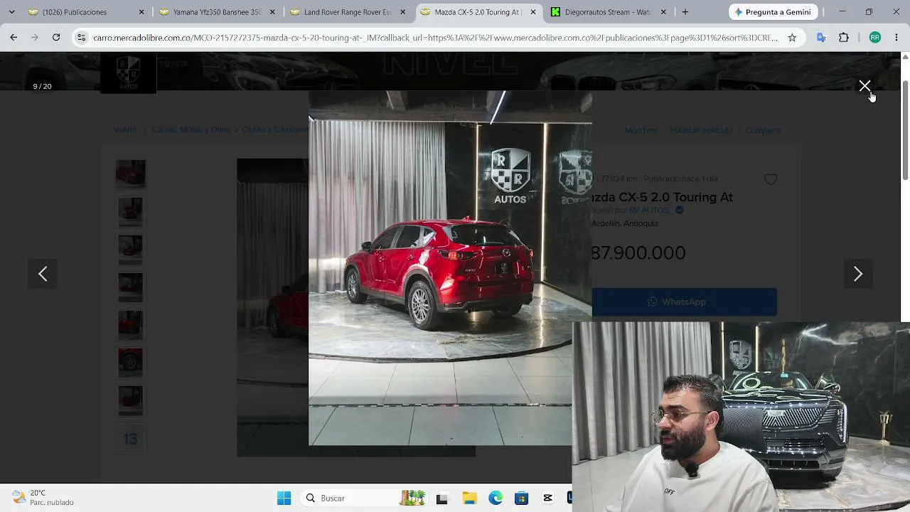Select the fifth photo thumbnail

tap(131, 325)
